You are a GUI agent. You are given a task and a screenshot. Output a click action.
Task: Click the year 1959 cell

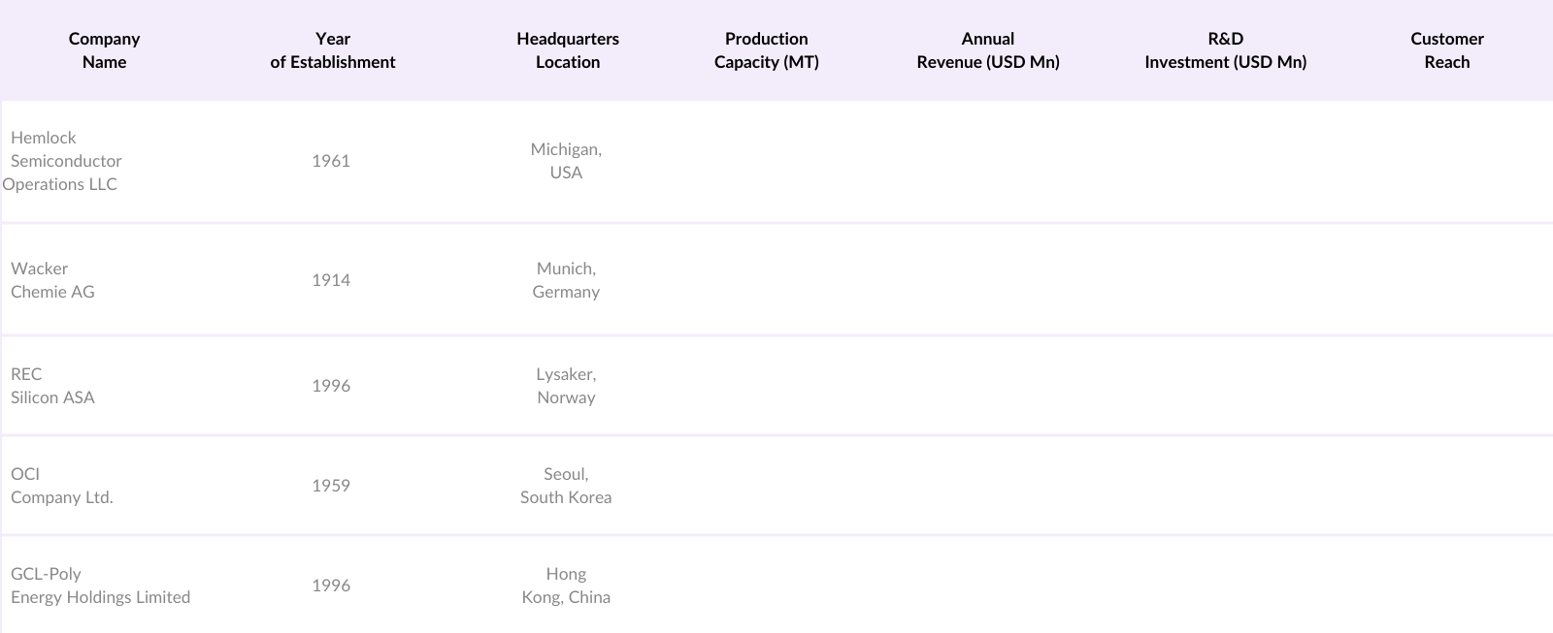(x=331, y=486)
